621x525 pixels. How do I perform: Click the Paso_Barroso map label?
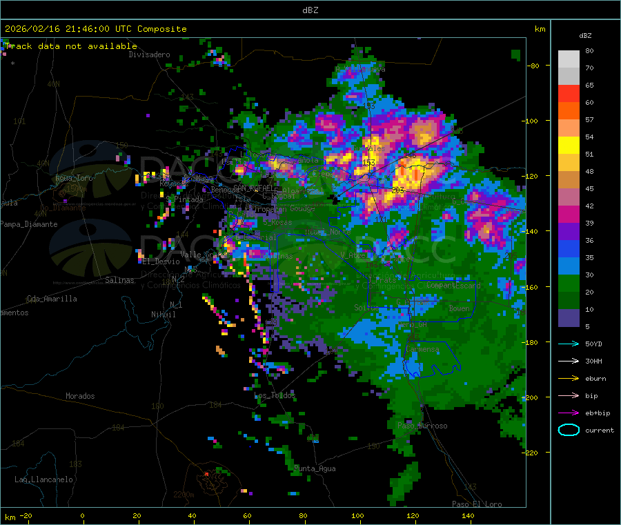coord(422,426)
